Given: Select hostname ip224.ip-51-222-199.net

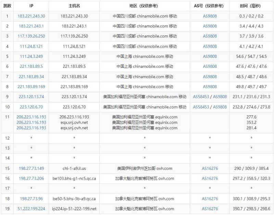Looking at the screenshot, I should click(74, 209).
